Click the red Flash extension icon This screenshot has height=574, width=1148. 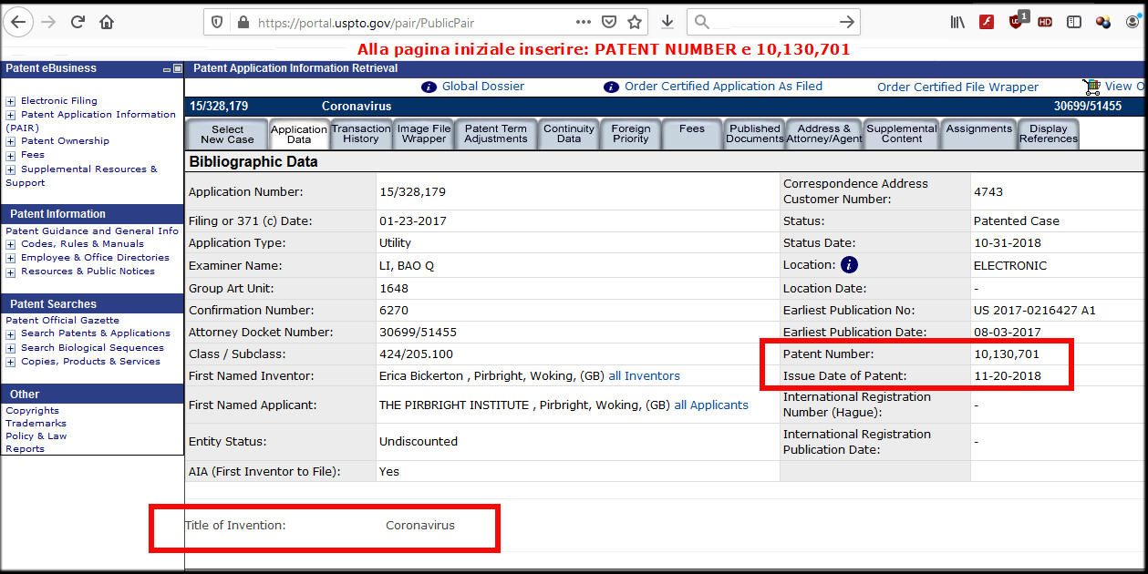click(x=987, y=22)
